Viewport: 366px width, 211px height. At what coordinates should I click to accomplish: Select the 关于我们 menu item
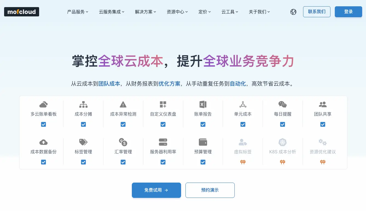(x=259, y=12)
